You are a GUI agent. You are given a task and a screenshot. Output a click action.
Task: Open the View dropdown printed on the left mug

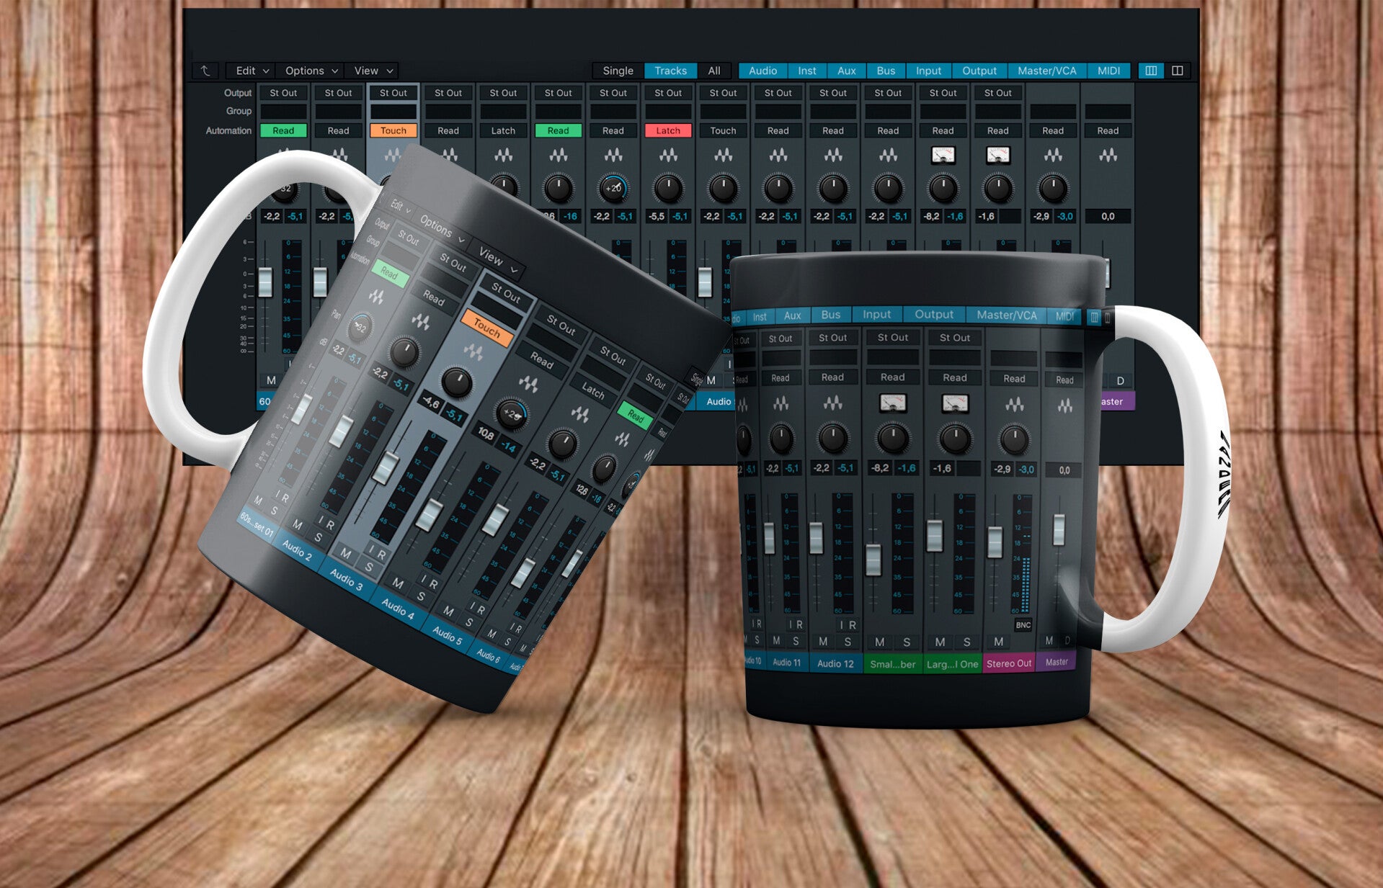(498, 260)
